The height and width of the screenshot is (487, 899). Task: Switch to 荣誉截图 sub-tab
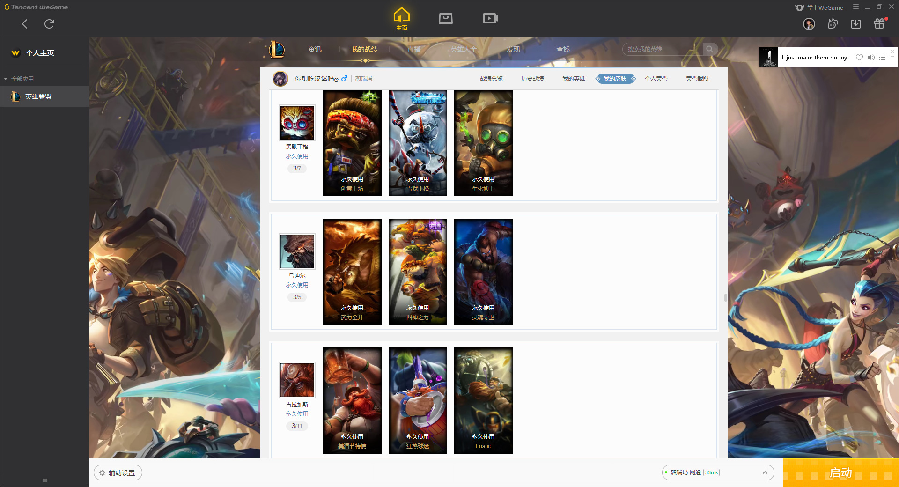[697, 79]
